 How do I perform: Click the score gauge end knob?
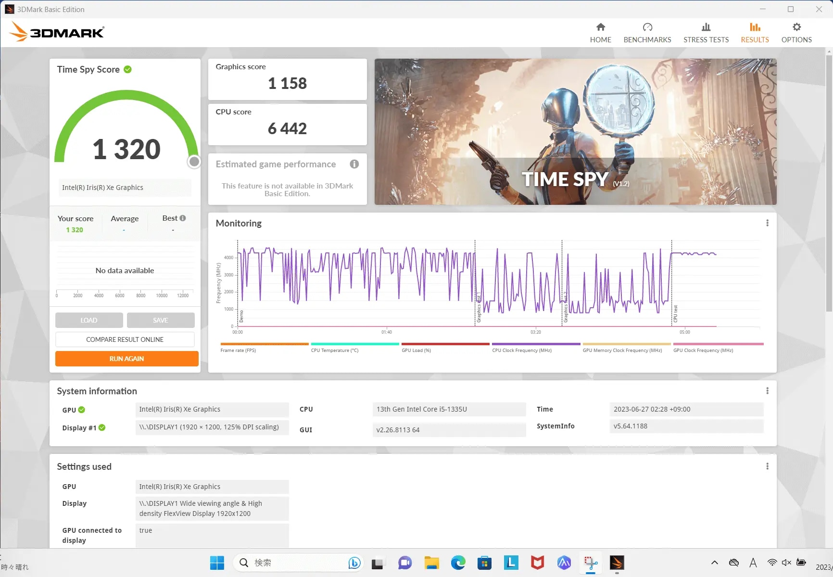point(194,162)
